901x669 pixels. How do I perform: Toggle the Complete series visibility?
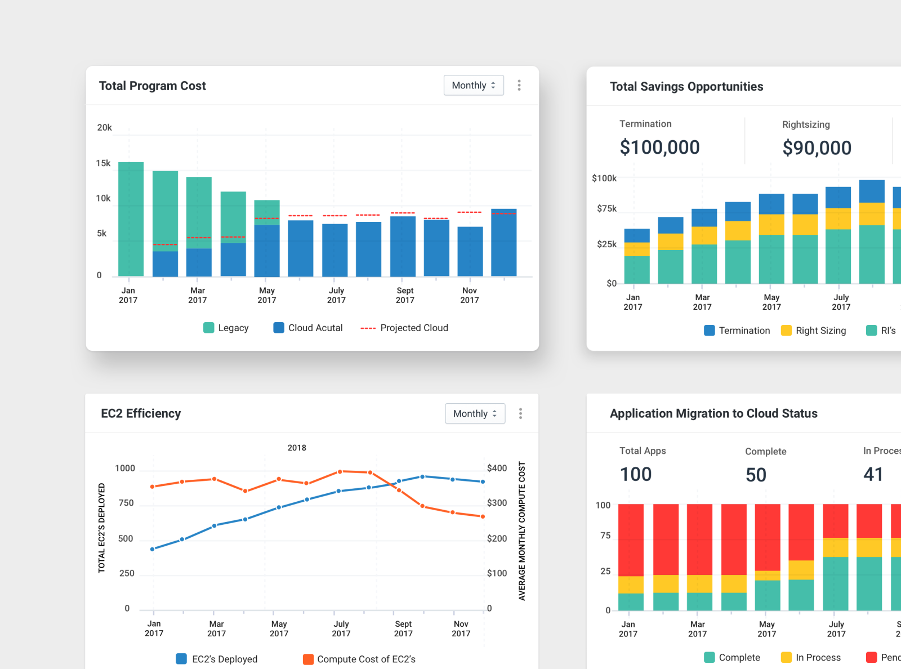tap(708, 657)
